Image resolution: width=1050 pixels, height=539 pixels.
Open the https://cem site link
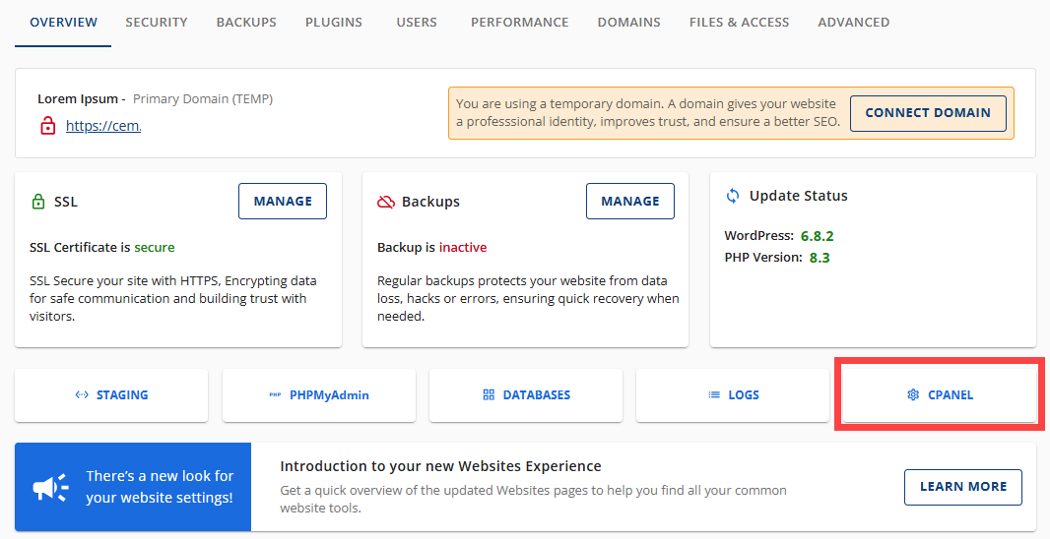tap(103, 126)
